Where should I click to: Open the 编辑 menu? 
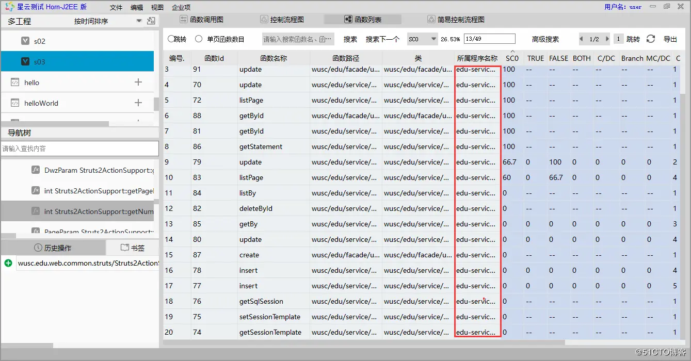[137, 7]
